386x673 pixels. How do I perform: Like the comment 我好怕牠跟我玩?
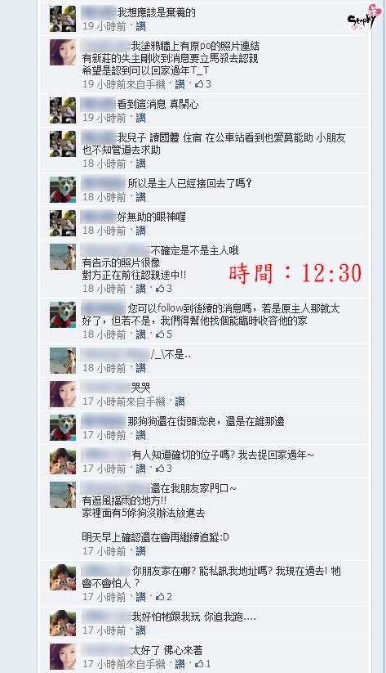point(141,630)
